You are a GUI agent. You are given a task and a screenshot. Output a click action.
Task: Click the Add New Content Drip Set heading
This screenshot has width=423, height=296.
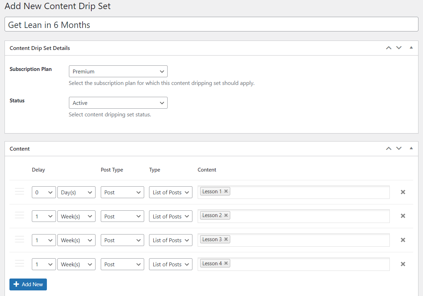coord(58,6)
